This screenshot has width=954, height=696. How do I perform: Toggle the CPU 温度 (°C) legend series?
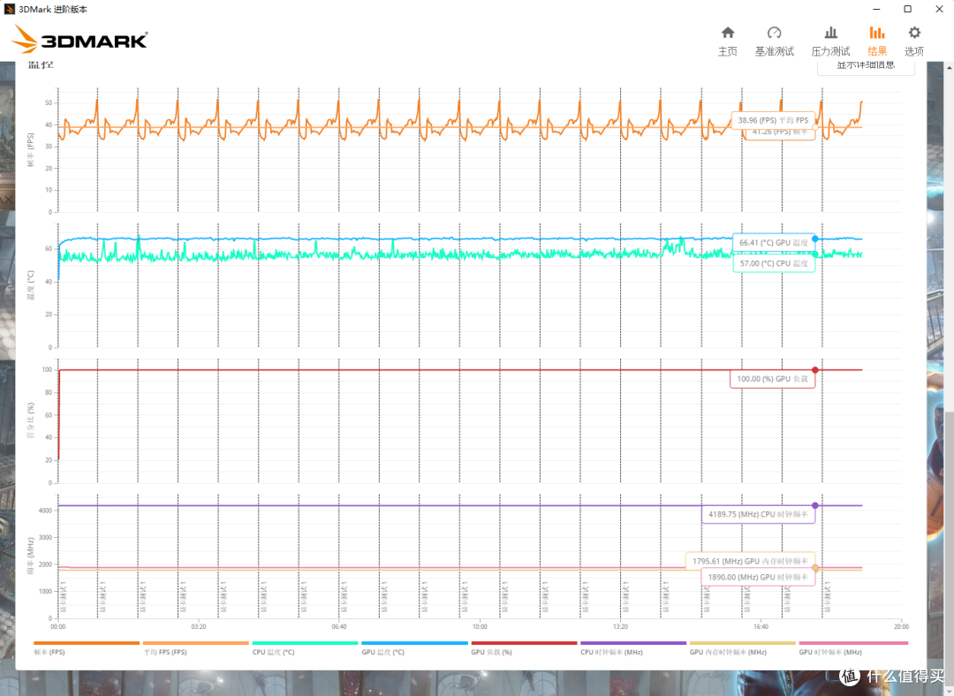(305, 647)
